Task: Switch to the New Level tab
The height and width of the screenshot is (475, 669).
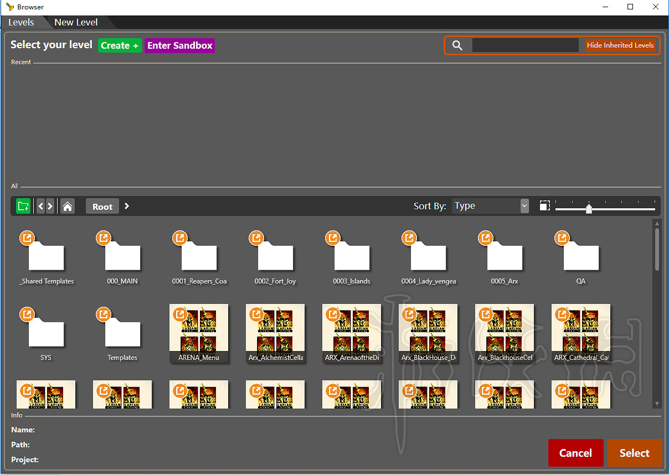Action: pos(76,22)
